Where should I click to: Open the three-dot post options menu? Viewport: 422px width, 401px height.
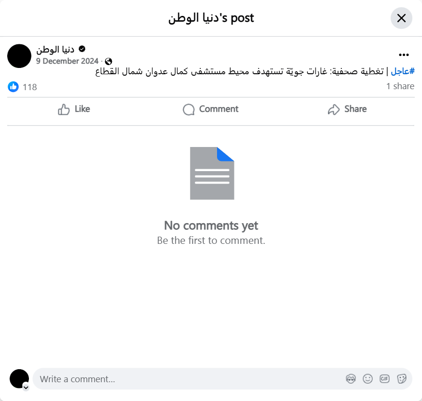click(x=404, y=55)
